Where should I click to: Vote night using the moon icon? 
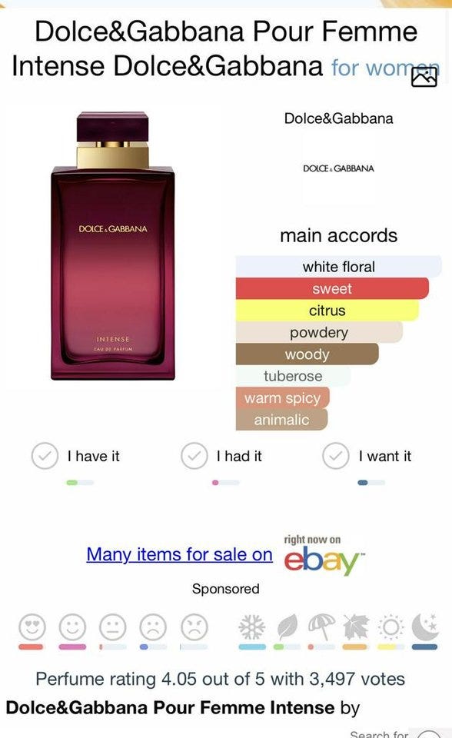(425, 627)
